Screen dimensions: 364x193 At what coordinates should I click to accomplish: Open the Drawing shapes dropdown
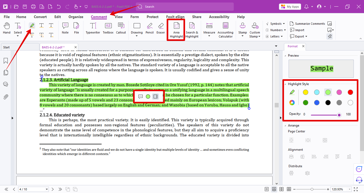point(137,36)
